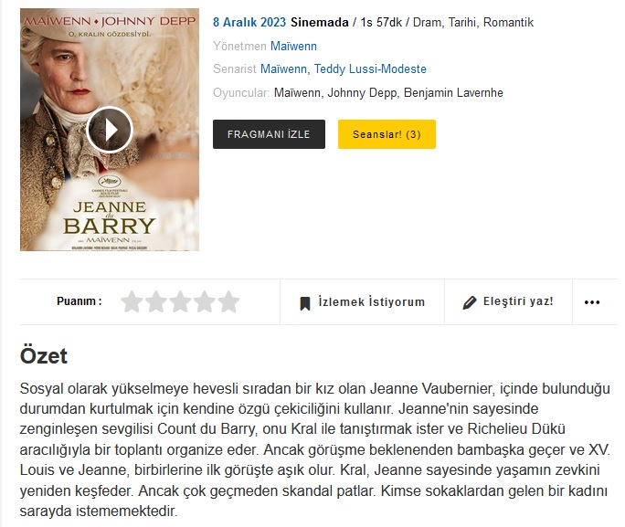Click the Jeanne du Barry poster title
625x527 pixels.
(x=110, y=220)
